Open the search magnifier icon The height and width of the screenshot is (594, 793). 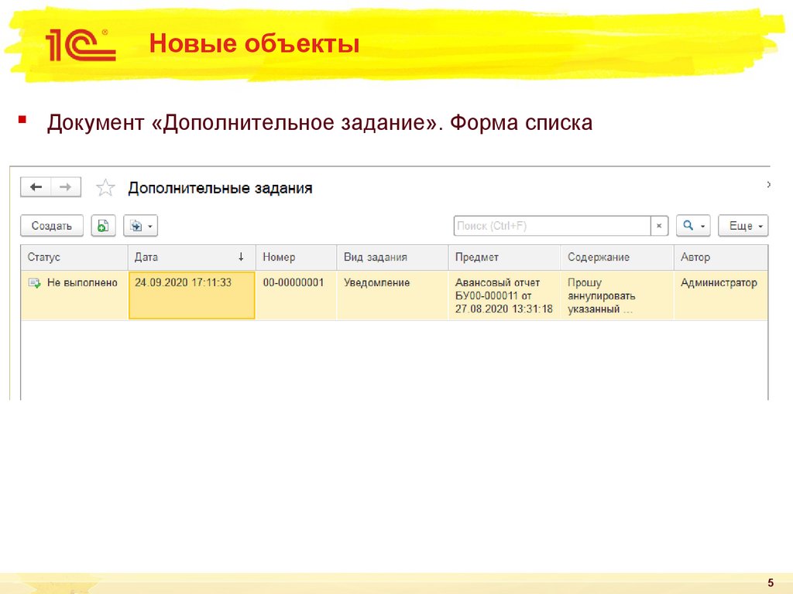(688, 226)
